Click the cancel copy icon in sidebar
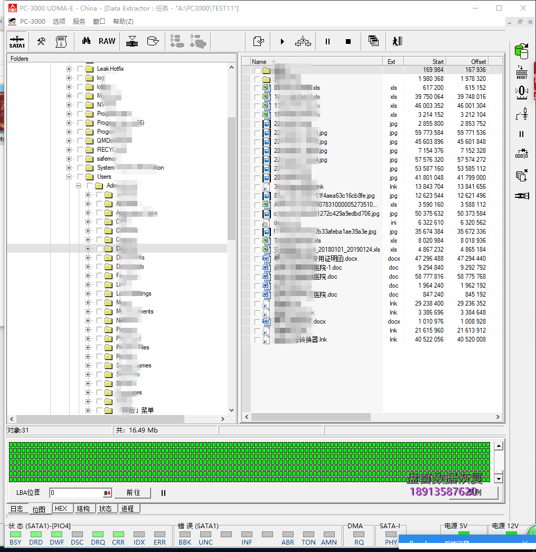Image resolution: width=536 pixels, height=552 pixels. (x=522, y=175)
